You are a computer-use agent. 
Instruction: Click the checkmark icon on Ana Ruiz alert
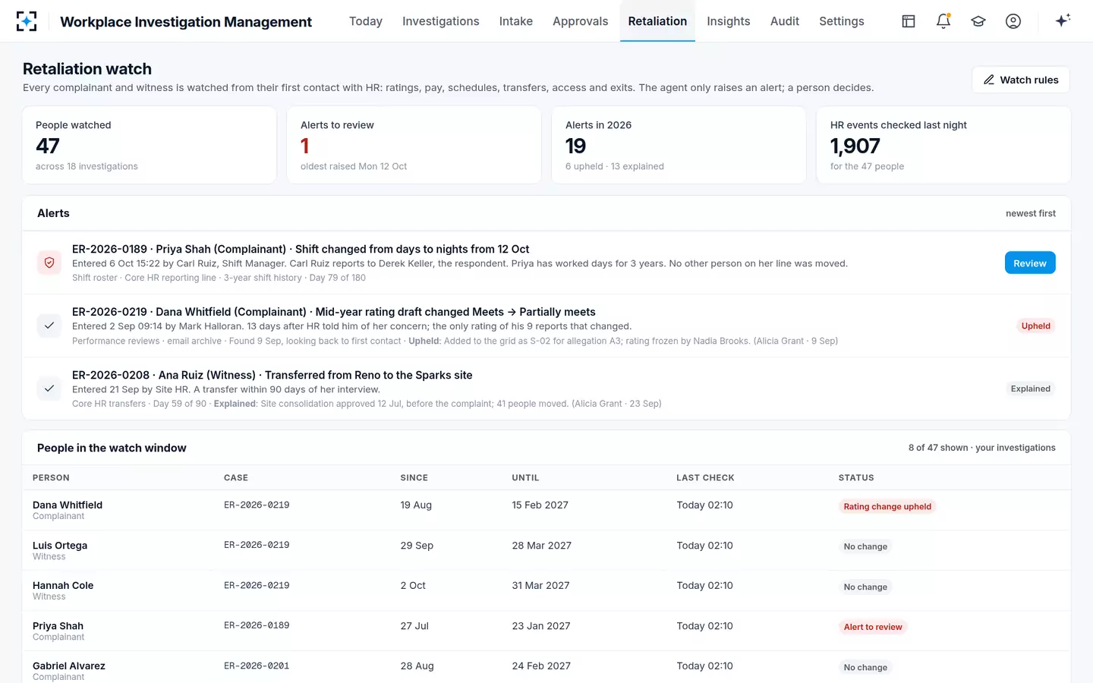(49, 389)
